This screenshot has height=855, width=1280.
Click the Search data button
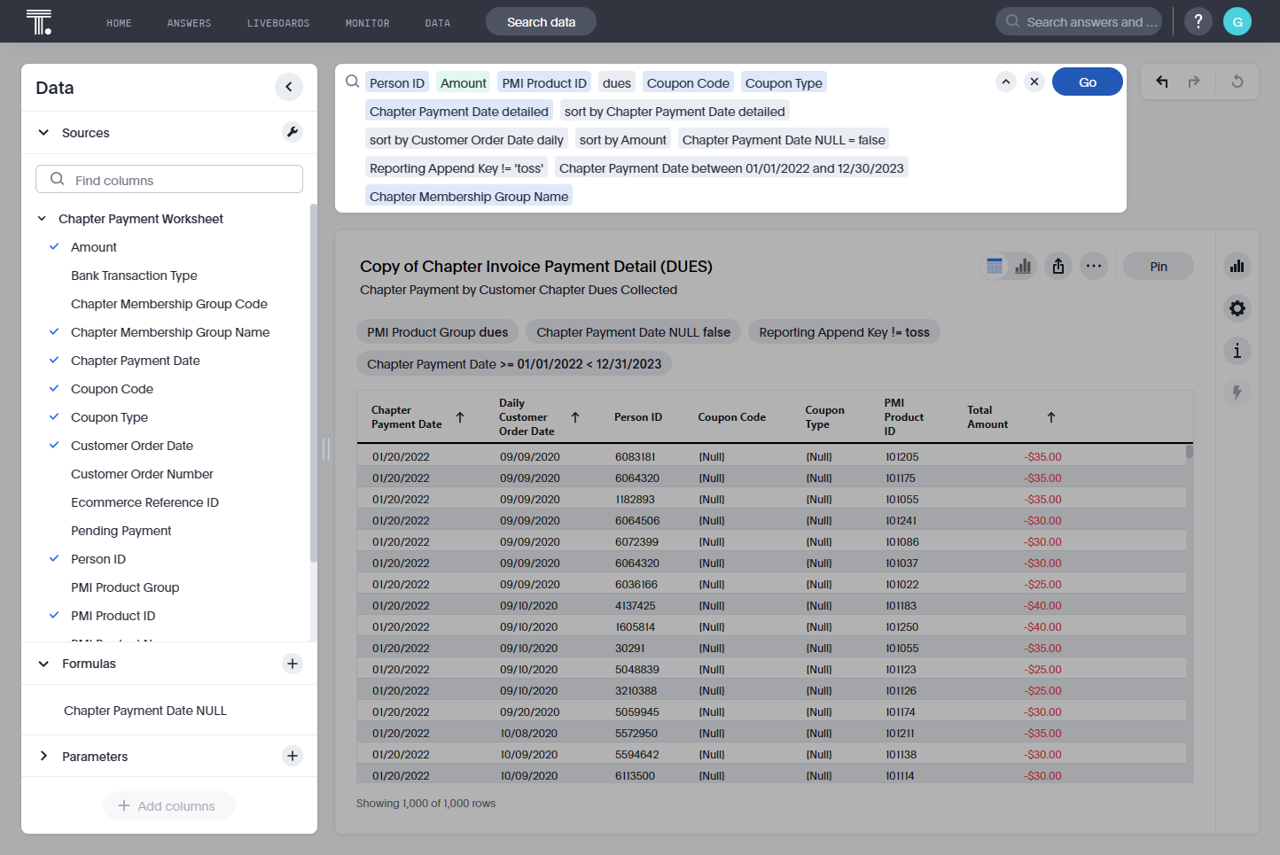point(541,21)
